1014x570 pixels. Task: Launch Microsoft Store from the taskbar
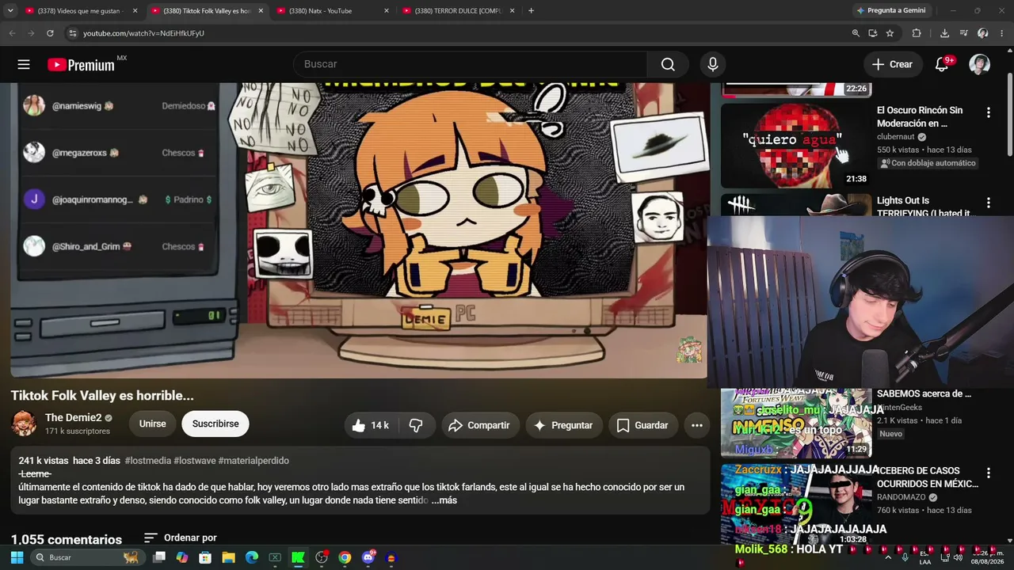pyautogui.click(x=205, y=557)
